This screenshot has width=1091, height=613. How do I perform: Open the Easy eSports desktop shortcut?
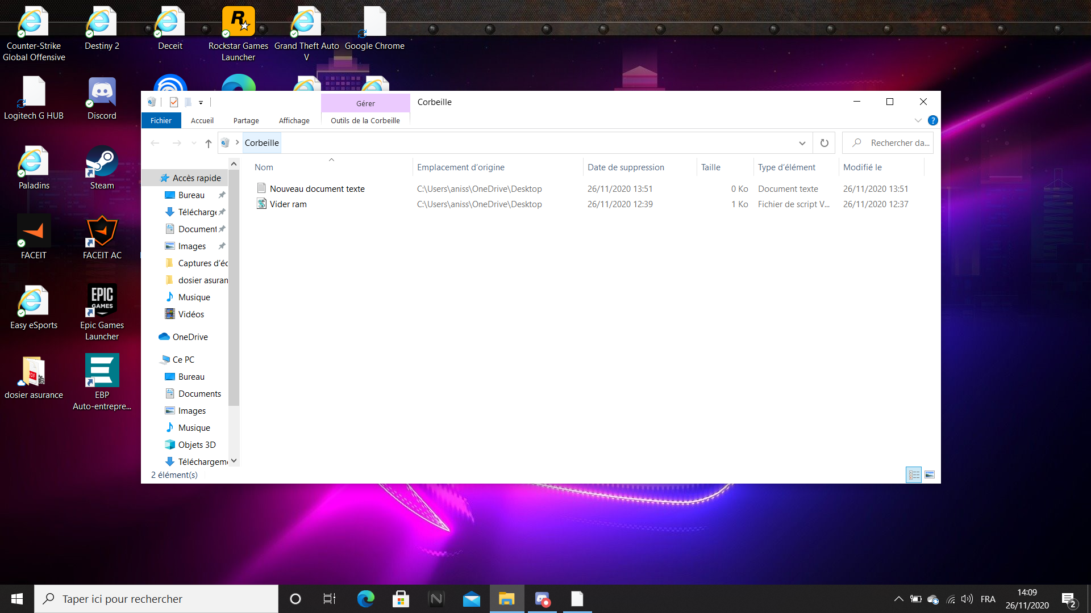click(x=34, y=308)
